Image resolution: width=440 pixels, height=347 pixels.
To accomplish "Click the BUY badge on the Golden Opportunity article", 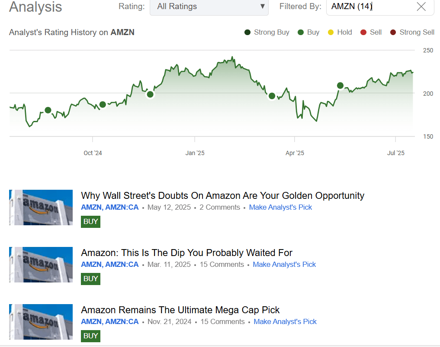I will 90,221.
